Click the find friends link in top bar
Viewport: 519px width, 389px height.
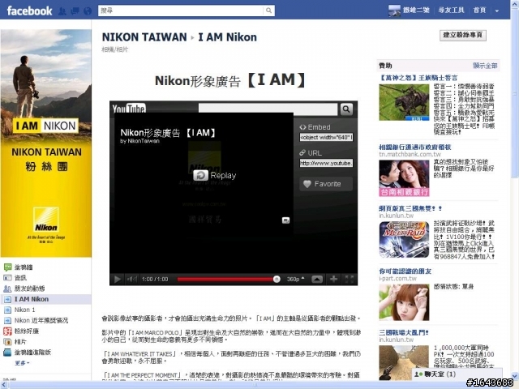pos(451,11)
